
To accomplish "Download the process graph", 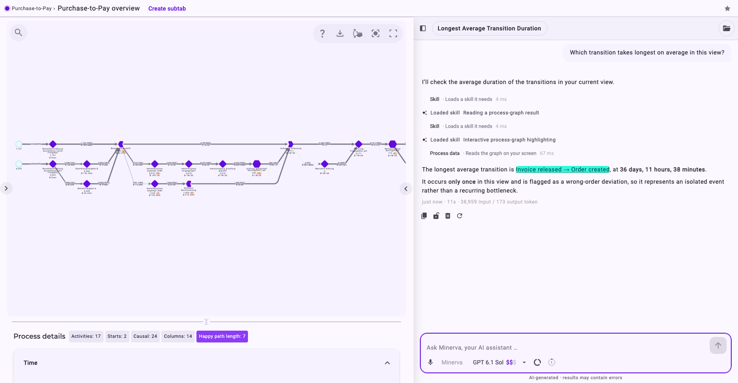I will point(340,33).
